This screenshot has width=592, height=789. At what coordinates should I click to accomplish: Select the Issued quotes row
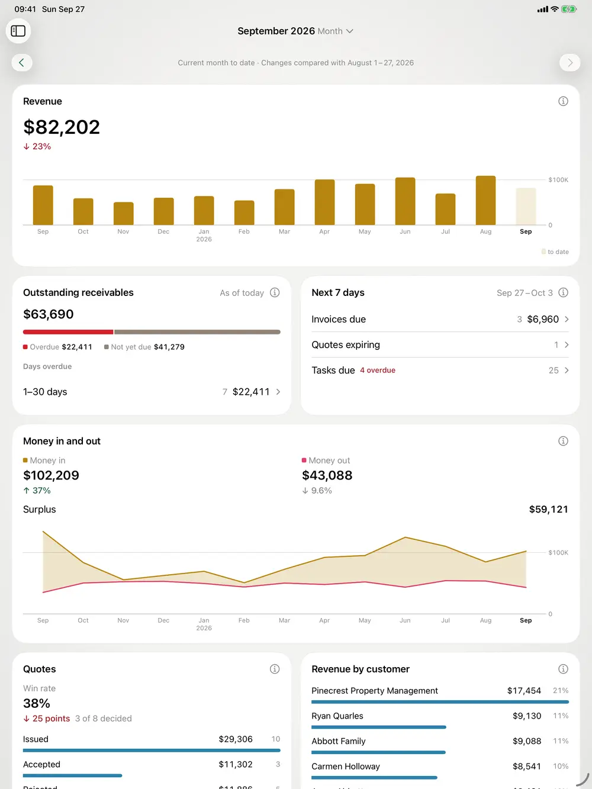click(x=152, y=743)
